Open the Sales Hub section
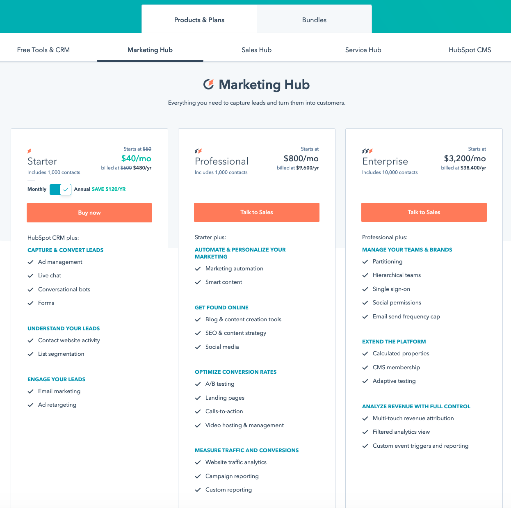This screenshot has height=508, width=511. [x=257, y=50]
